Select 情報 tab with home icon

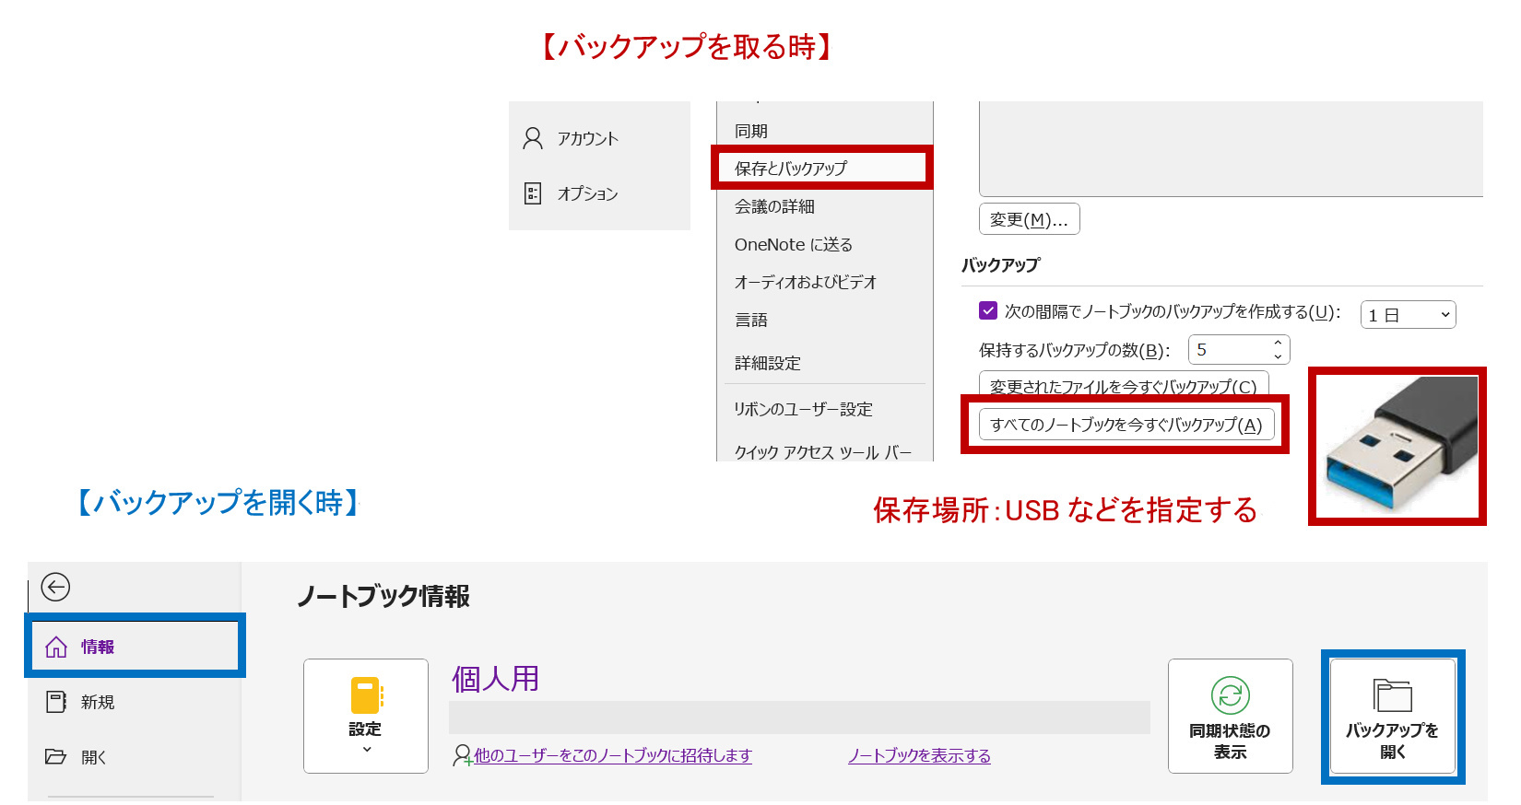135,647
